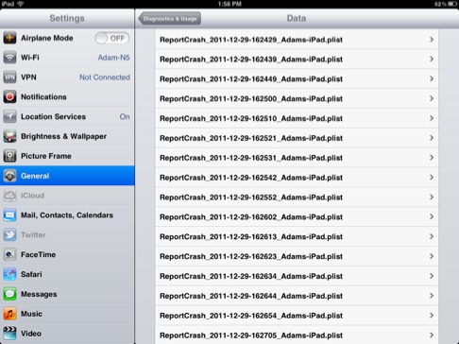Expand ReportCrash 162531 row chevron
Viewport: 459px width, 344px height.
432,158
